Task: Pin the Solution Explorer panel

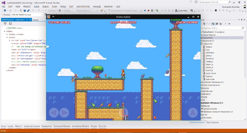Action: (x=241, y=20)
